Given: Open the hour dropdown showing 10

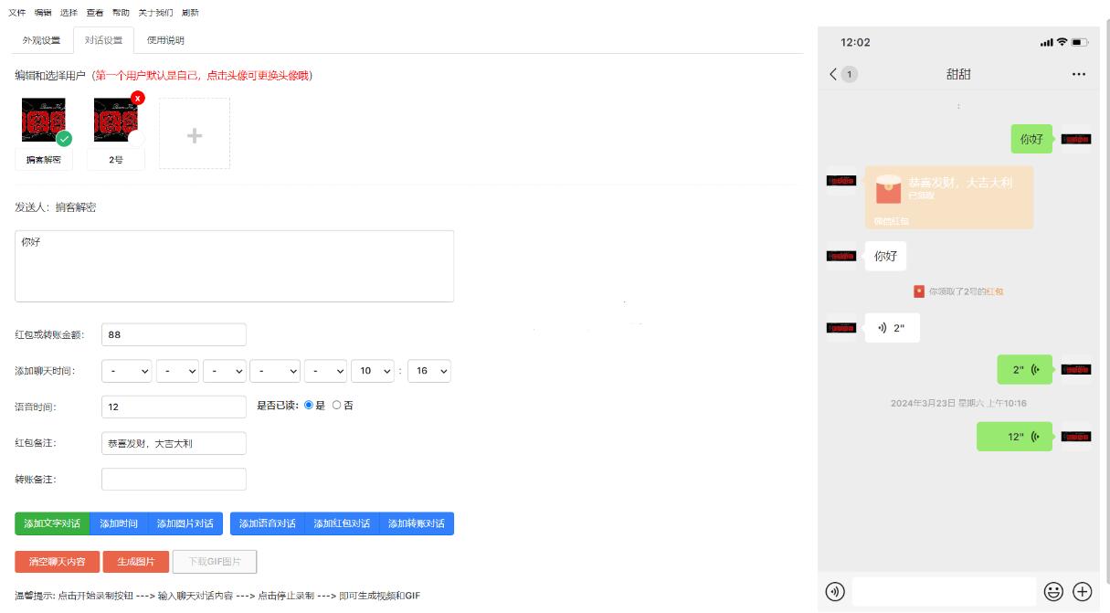Looking at the screenshot, I should 373,371.
